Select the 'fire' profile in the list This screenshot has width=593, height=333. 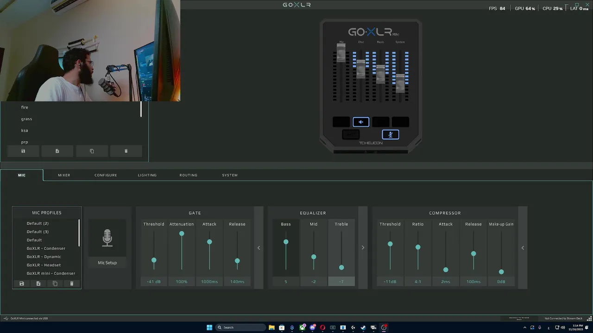[25, 107]
